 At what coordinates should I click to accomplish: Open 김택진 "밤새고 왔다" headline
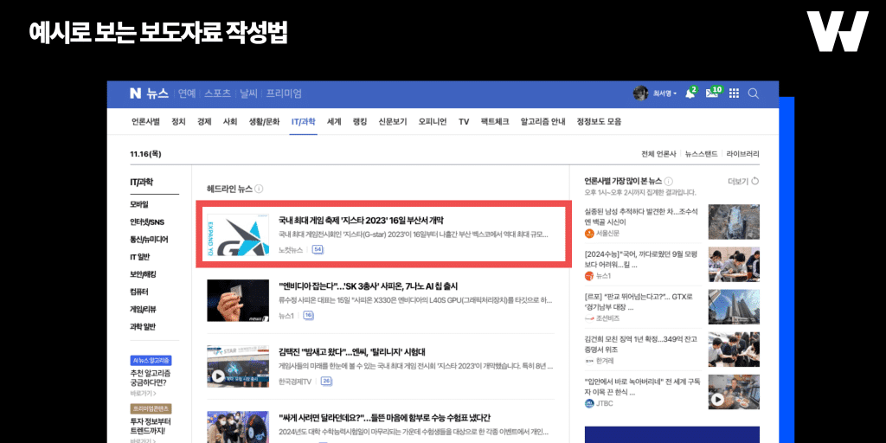[x=351, y=352]
